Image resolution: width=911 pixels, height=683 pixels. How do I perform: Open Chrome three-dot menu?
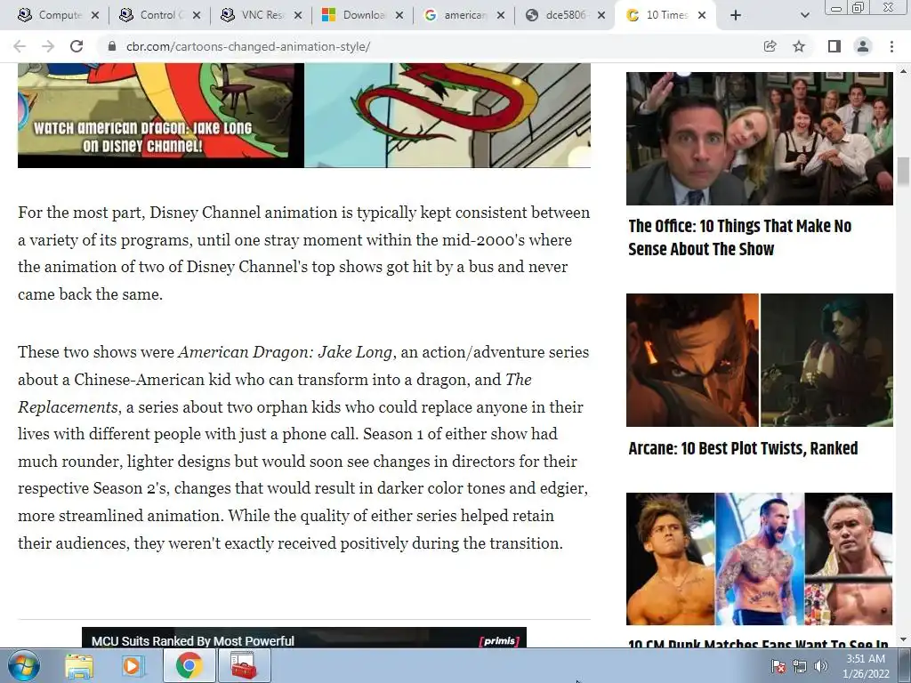(x=891, y=46)
